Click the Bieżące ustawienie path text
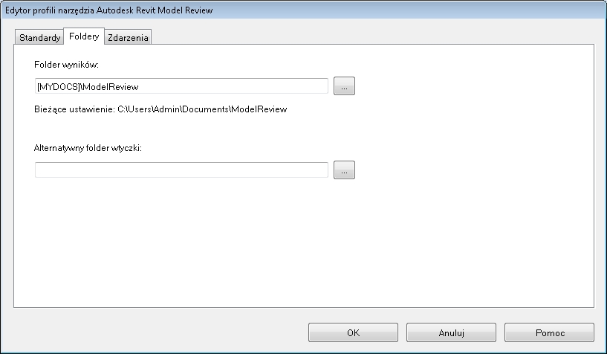 160,109
